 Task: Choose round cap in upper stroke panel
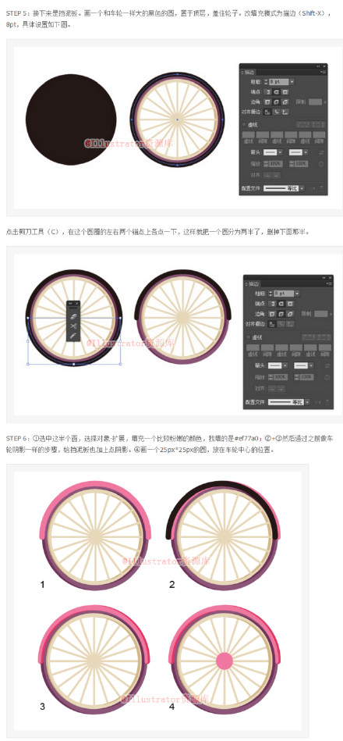tap(277, 91)
